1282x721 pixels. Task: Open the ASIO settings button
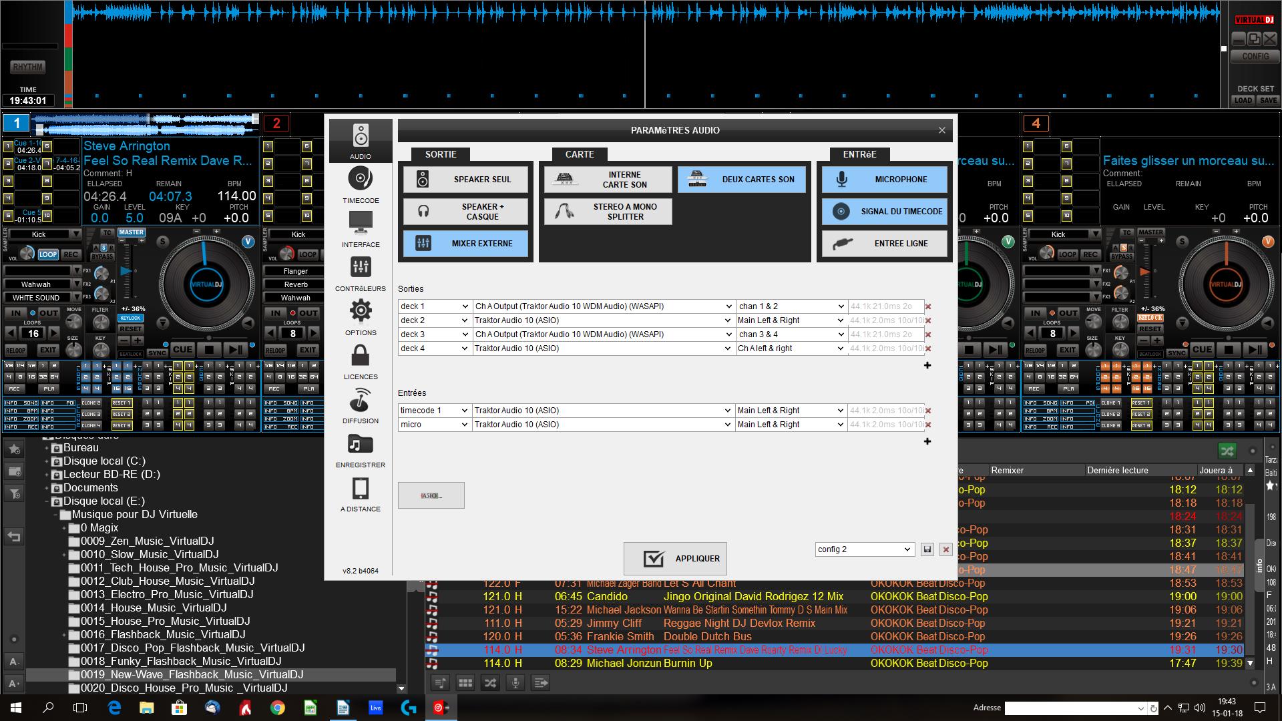(x=431, y=495)
